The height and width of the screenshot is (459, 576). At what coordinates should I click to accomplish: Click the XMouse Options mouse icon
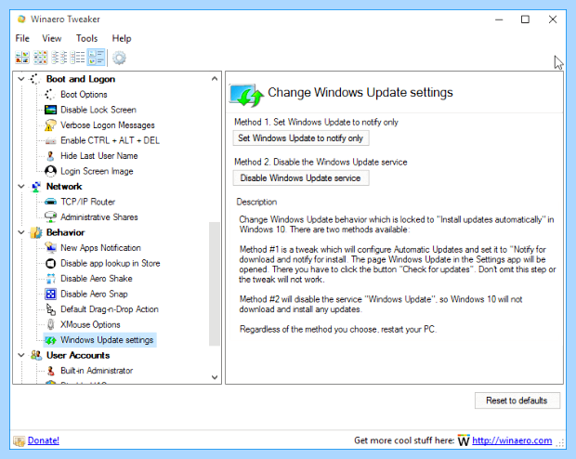click(51, 324)
